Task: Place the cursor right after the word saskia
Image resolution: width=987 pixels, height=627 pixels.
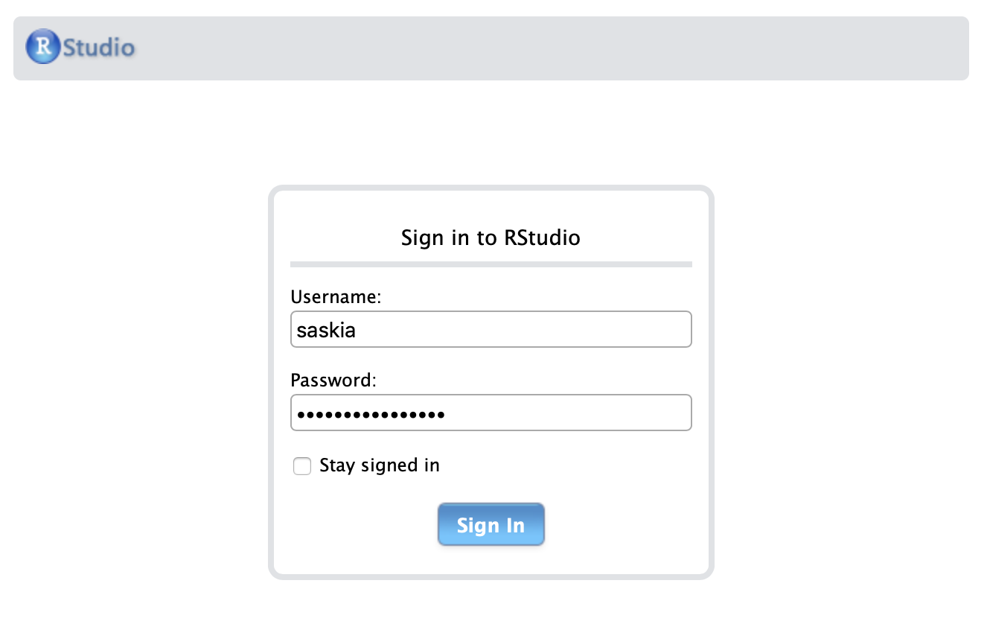Action: pos(357,330)
